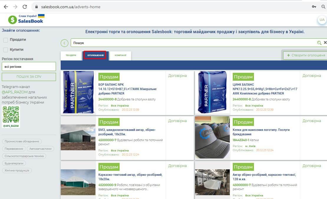The image size is (327, 199).
Task: Open the Кепки caps photo thumbnail
Action: 212,137
